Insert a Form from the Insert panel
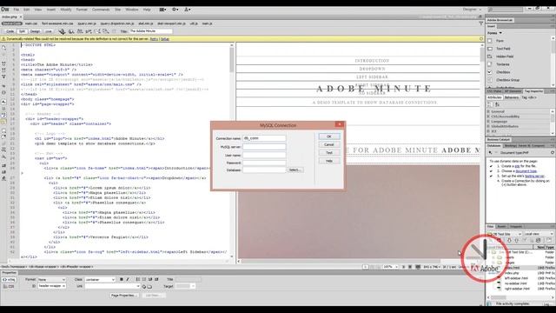Image resolution: width=556 pixels, height=313 pixels. pyautogui.click(x=500, y=41)
